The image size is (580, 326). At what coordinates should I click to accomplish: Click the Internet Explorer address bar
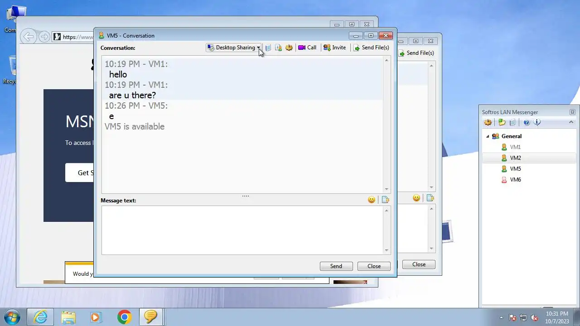click(74, 37)
